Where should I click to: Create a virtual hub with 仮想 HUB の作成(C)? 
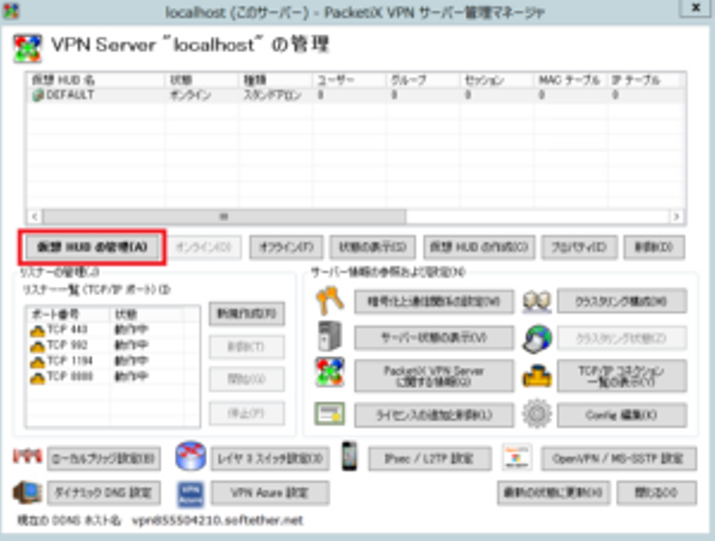pos(479,247)
